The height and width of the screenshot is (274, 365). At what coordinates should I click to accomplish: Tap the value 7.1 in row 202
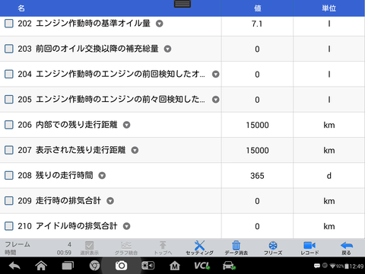(x=257, y=24)
